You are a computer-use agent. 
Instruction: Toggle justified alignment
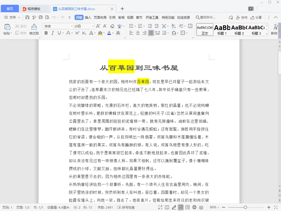click(x=151, y=33)
